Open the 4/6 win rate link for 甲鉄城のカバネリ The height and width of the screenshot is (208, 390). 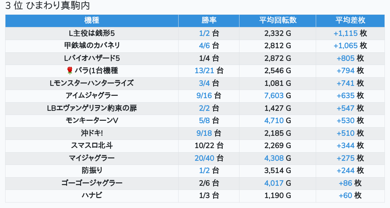coord(204,46)
